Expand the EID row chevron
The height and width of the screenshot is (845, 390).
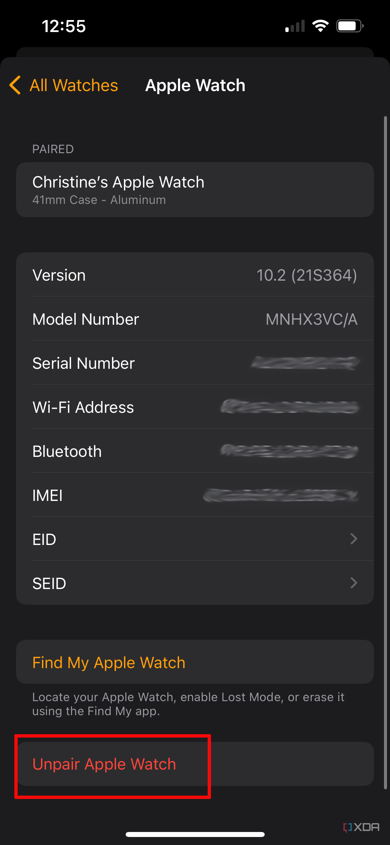[x=354, y=539]
